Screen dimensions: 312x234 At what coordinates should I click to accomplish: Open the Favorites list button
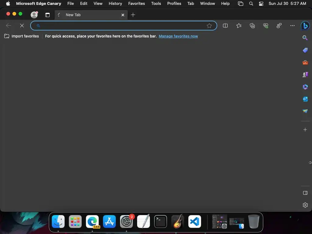239,26
